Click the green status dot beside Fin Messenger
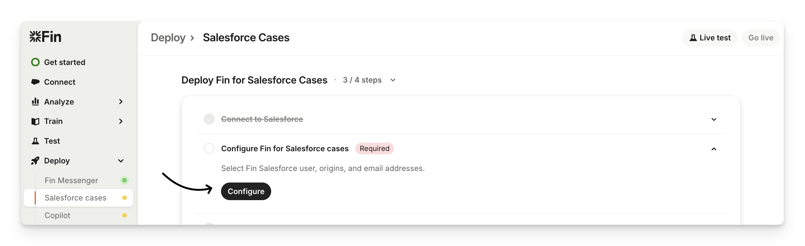The width and height of the screenshot is (805, 246). click(124, 180)
